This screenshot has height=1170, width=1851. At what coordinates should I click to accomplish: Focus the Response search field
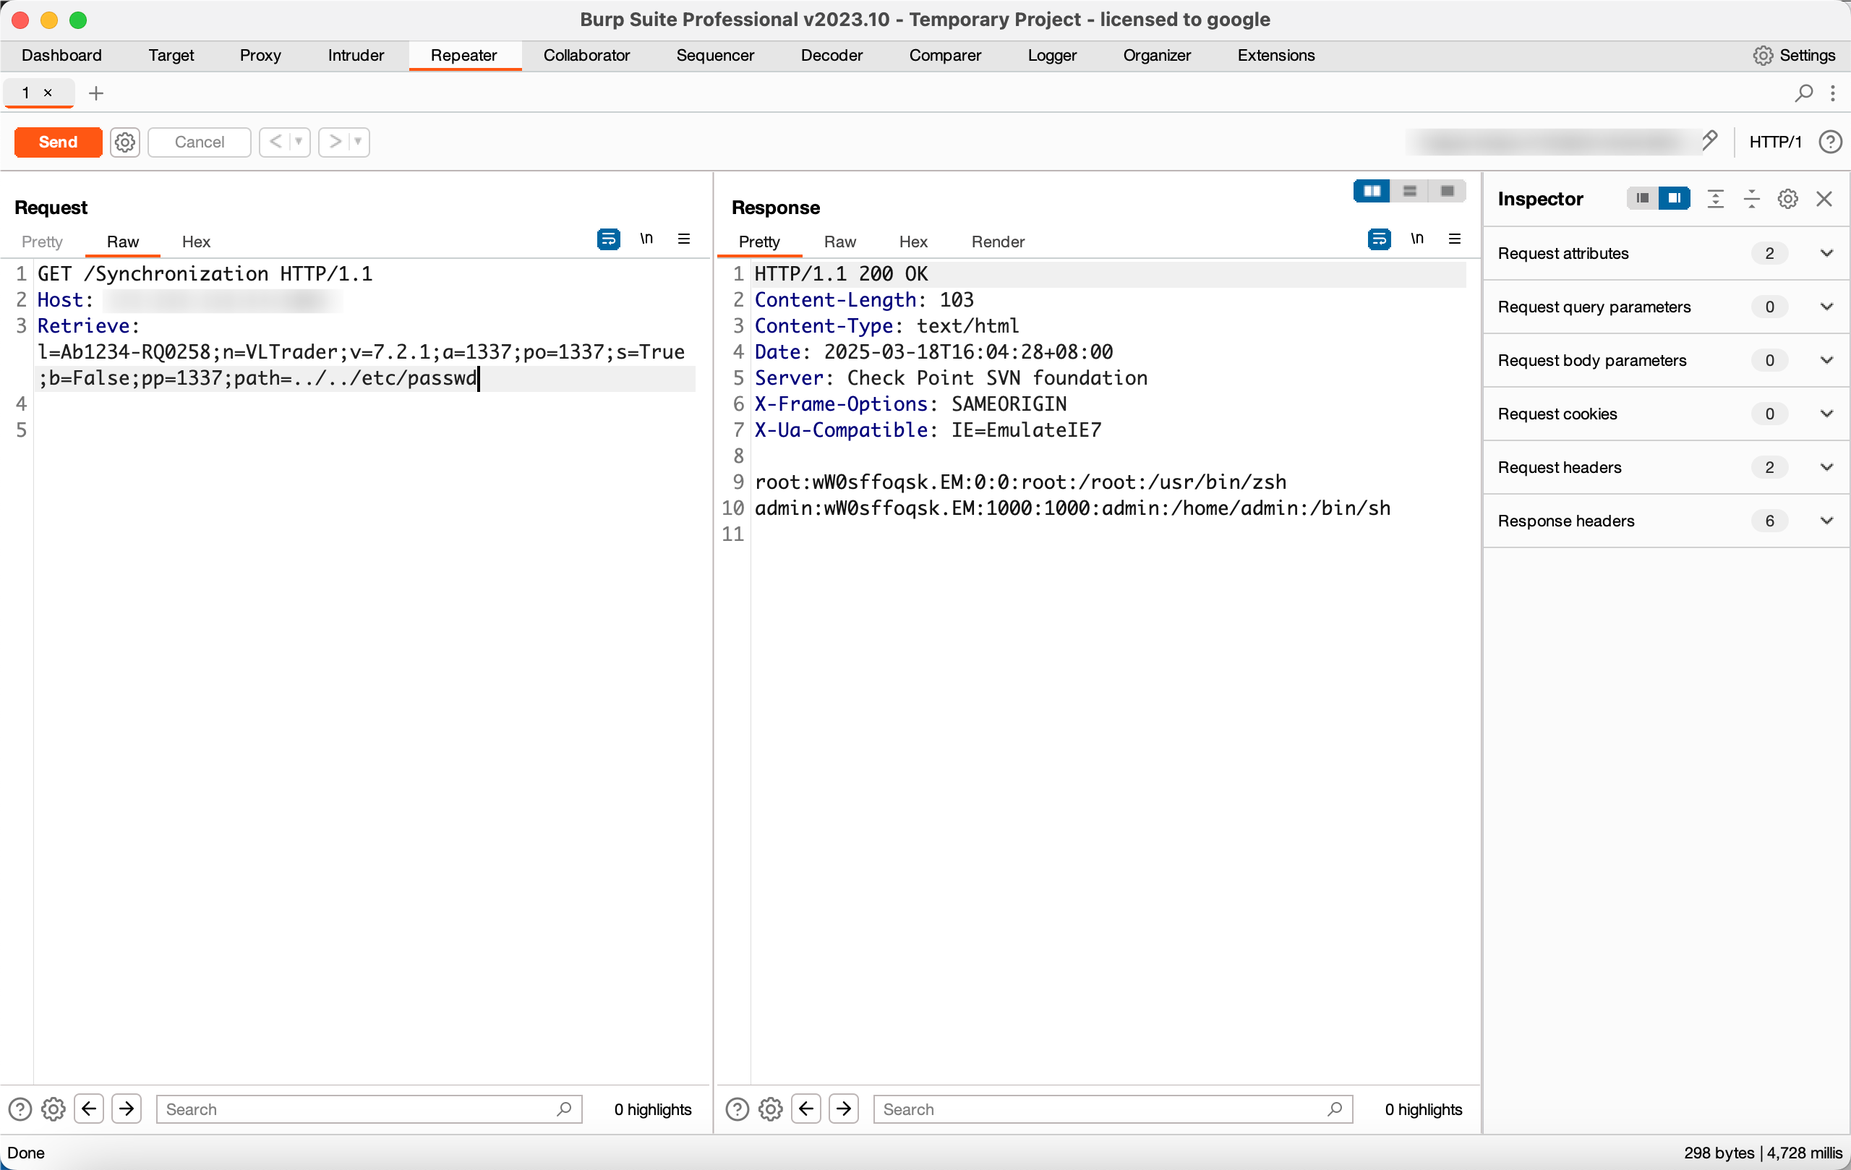pyautogui.click(x=1112, y=1109)
